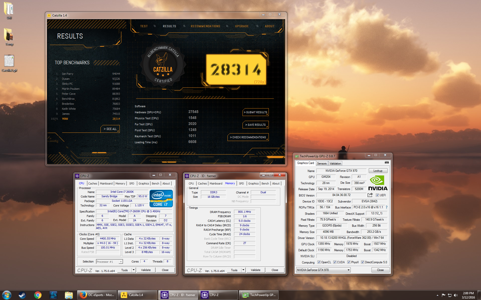Go to TEST tab in Catzilla
Viewport: 481px width, 300px height.
click(144, 26)
